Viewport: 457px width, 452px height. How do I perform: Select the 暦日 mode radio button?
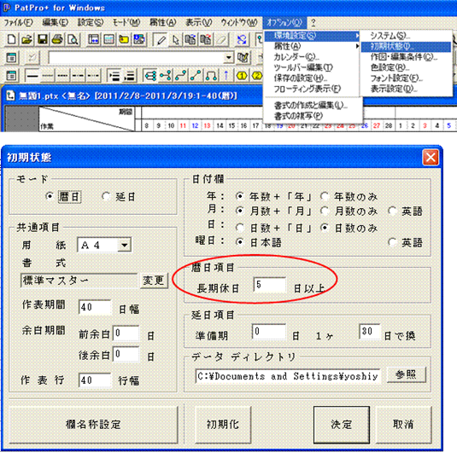tap(50, 196)
